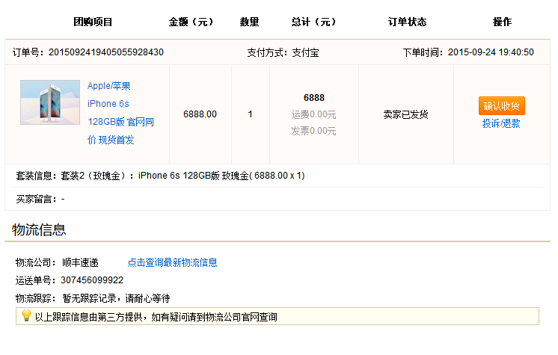Click the 卖家已发货 order status
The width and height of the screenshot is (558, 355).
(x=405, y=114)
